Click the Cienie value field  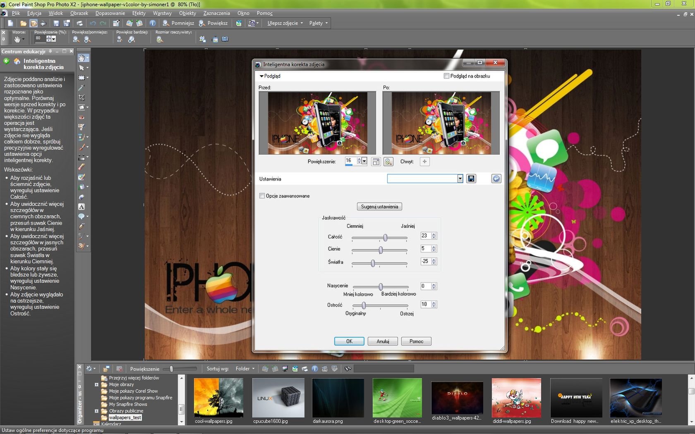(425, 249)
